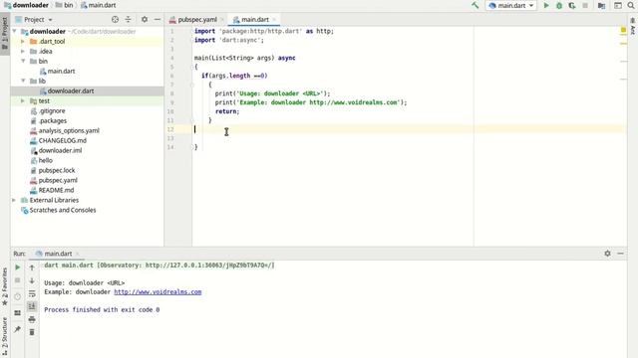Open Project panel gear settings
This screenshot has height=358, width=638.
click(145, 20)
